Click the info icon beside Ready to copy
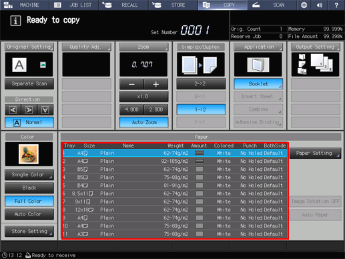Viewport: 345px width, 259px height. point(15,21)
